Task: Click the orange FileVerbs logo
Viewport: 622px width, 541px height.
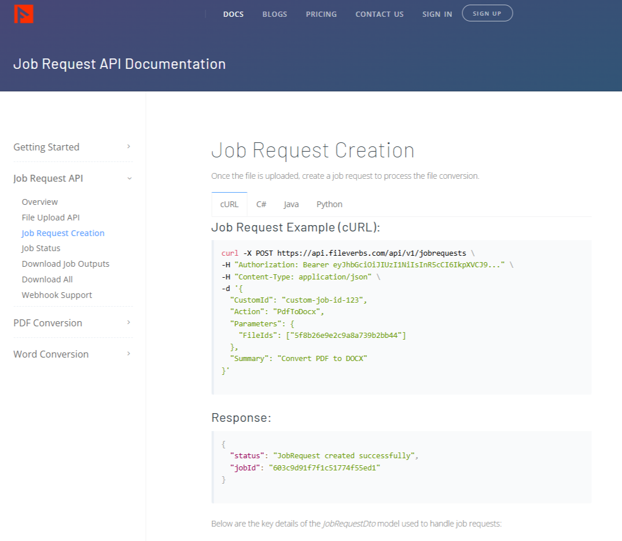Action: click(23, 14)
